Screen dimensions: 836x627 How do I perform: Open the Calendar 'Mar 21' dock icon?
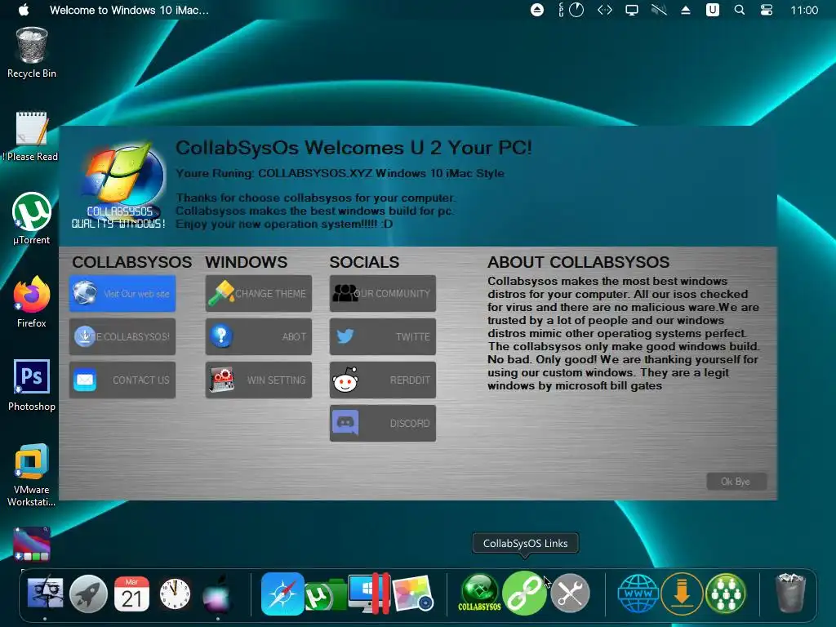tap(131, 594)
